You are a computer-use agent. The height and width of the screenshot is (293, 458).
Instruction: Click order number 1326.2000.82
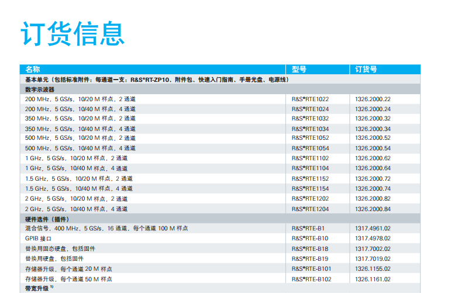373,199
